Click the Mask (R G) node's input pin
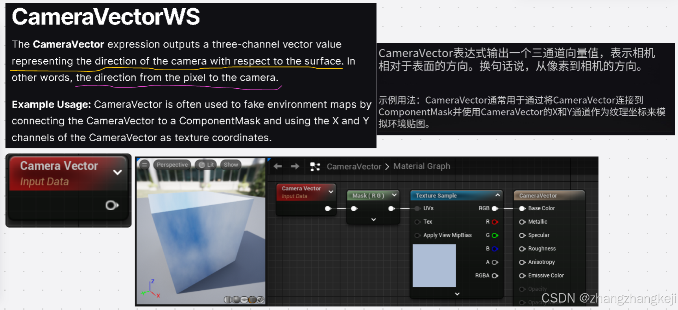Screen dimensions: 678x310 (354, 208)
